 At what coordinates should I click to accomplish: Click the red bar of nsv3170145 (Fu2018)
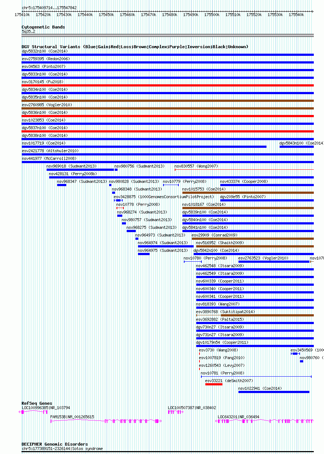pos(167,85)
